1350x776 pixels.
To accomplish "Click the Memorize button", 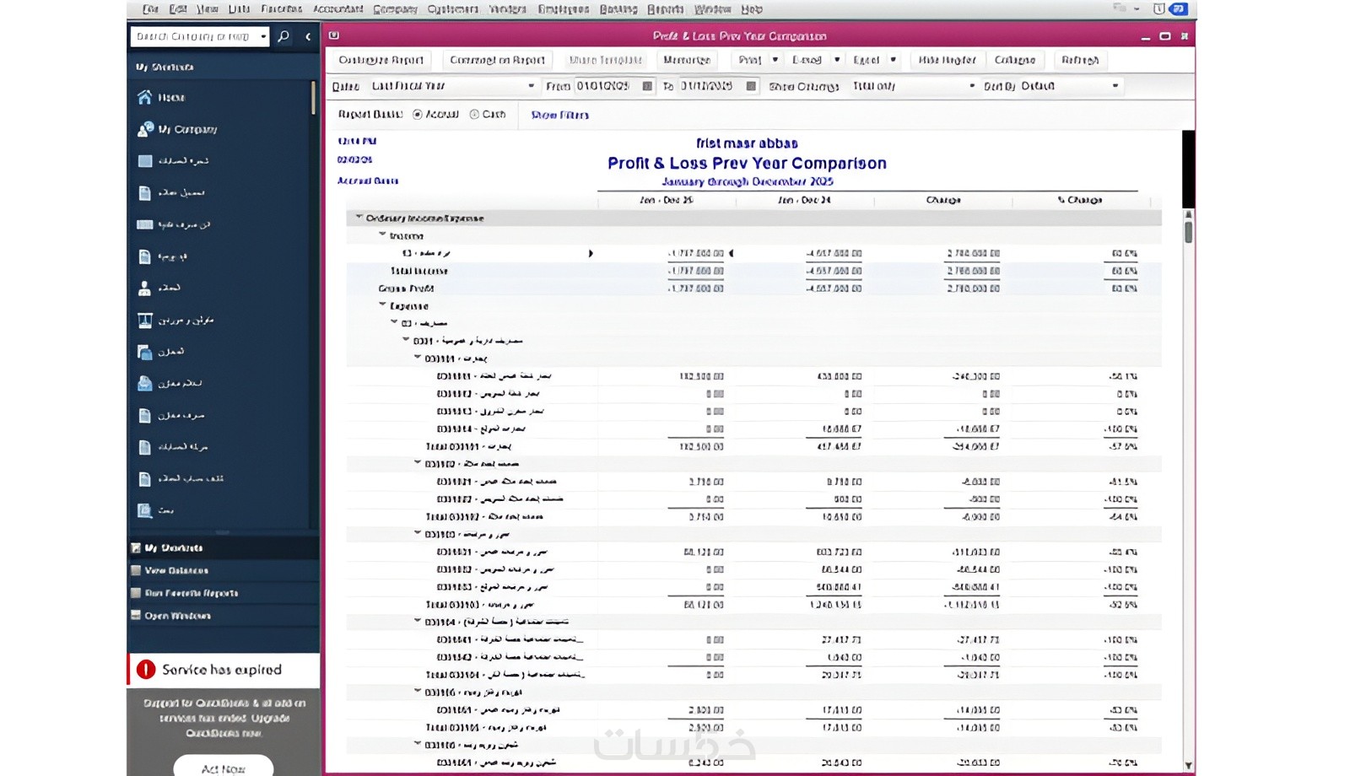I will (686, 60).
